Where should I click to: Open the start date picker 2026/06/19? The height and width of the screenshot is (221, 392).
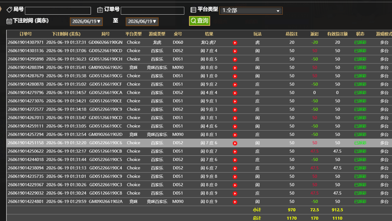(x=86, y=21)
